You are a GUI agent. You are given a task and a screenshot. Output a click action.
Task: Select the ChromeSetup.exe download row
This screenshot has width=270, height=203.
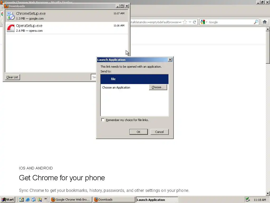(67, 16)
